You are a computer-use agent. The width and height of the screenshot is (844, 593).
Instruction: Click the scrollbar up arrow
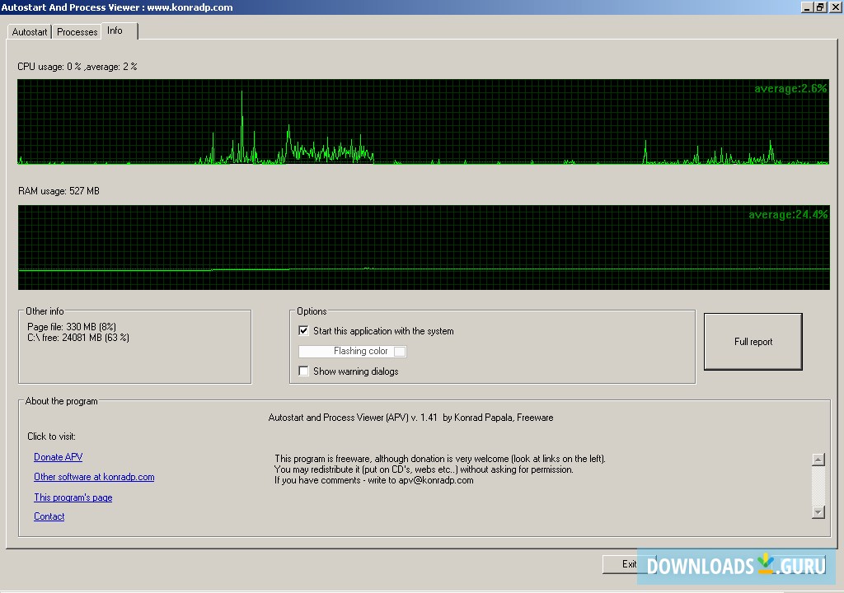click(819, 459)
